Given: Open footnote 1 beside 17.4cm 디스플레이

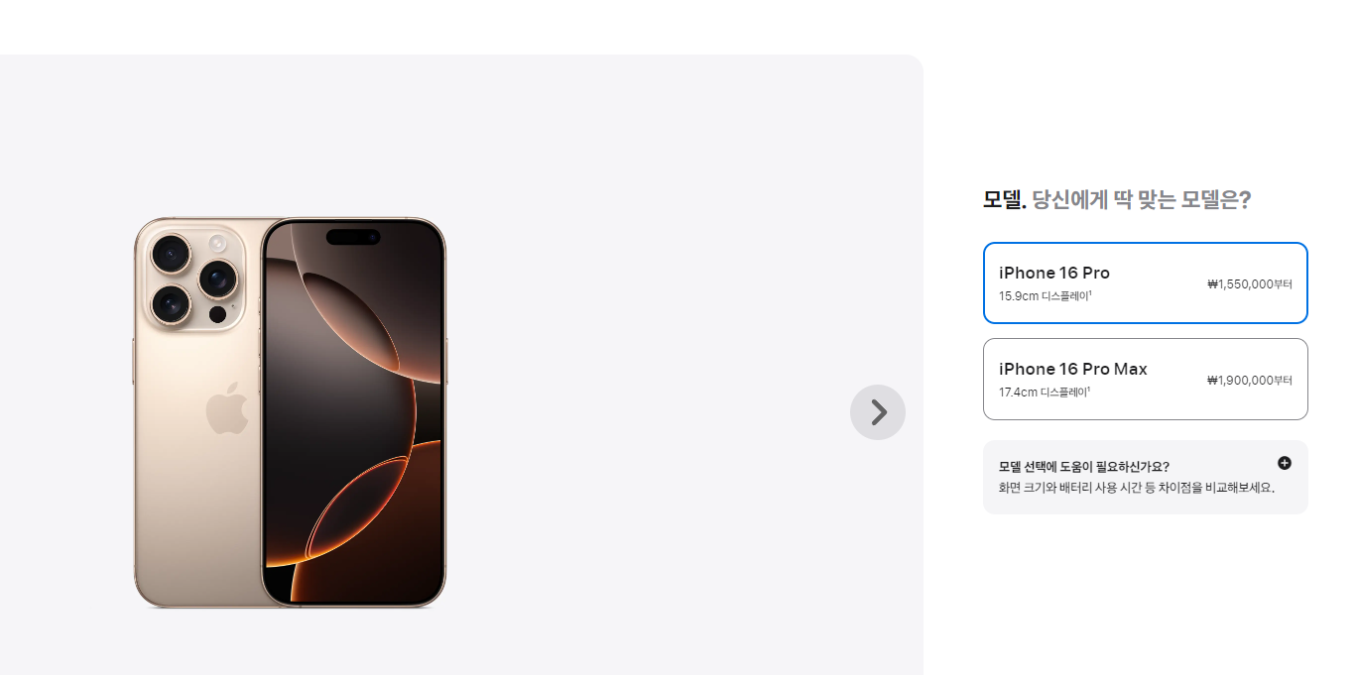Looking at the screenshot, I should (1090, 389).
